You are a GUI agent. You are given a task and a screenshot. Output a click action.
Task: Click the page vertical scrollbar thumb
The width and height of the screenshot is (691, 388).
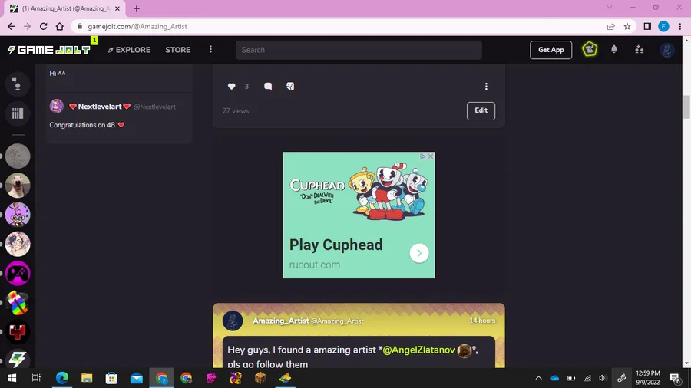pos(686,107)
